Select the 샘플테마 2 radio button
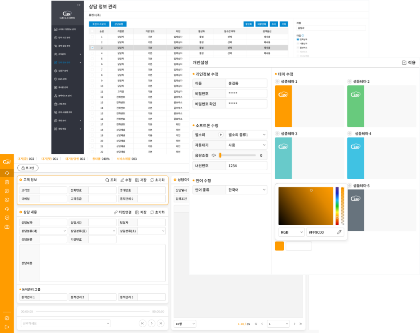 click(349, 82)
